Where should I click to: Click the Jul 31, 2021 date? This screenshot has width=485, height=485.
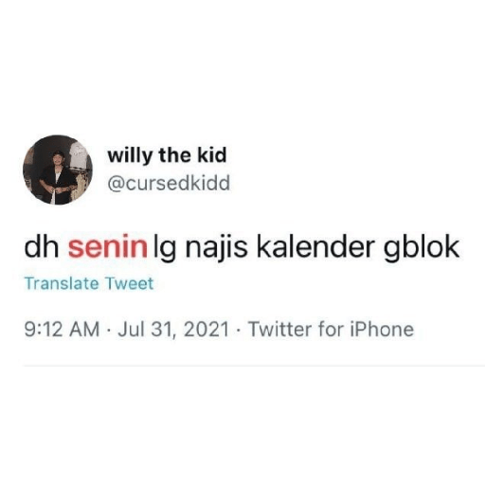173,330
